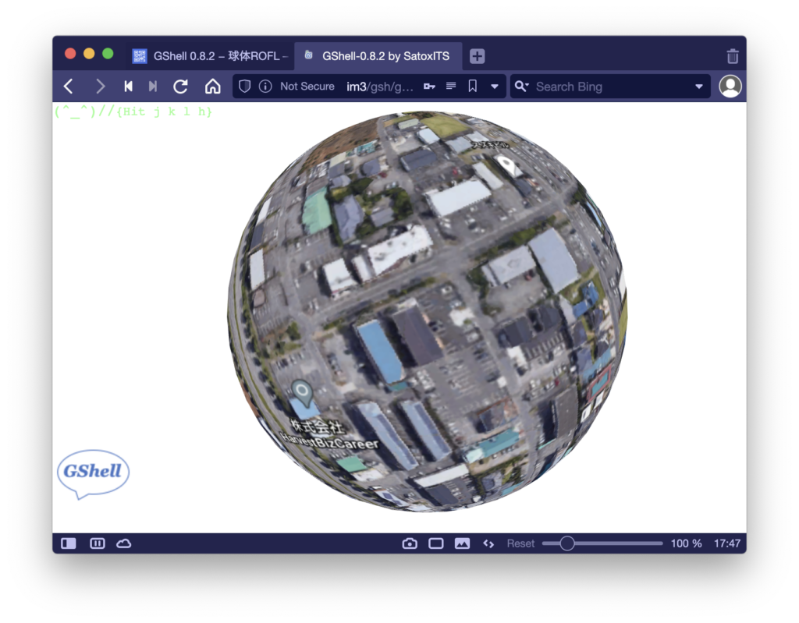Go to the home page
799x623 pixels.
(212, 87)
